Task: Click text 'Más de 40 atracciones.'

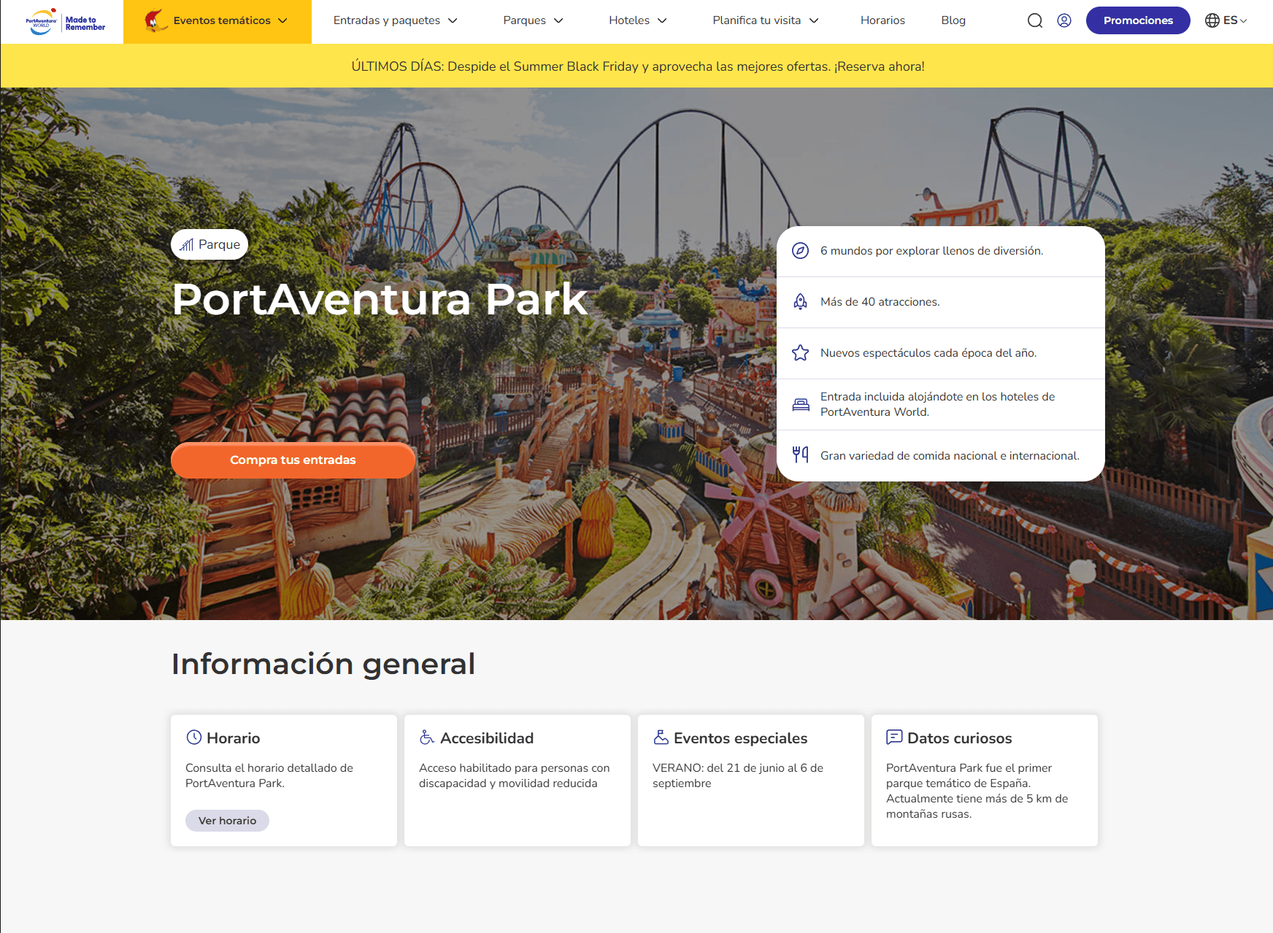Action: (x=880, y=302)
